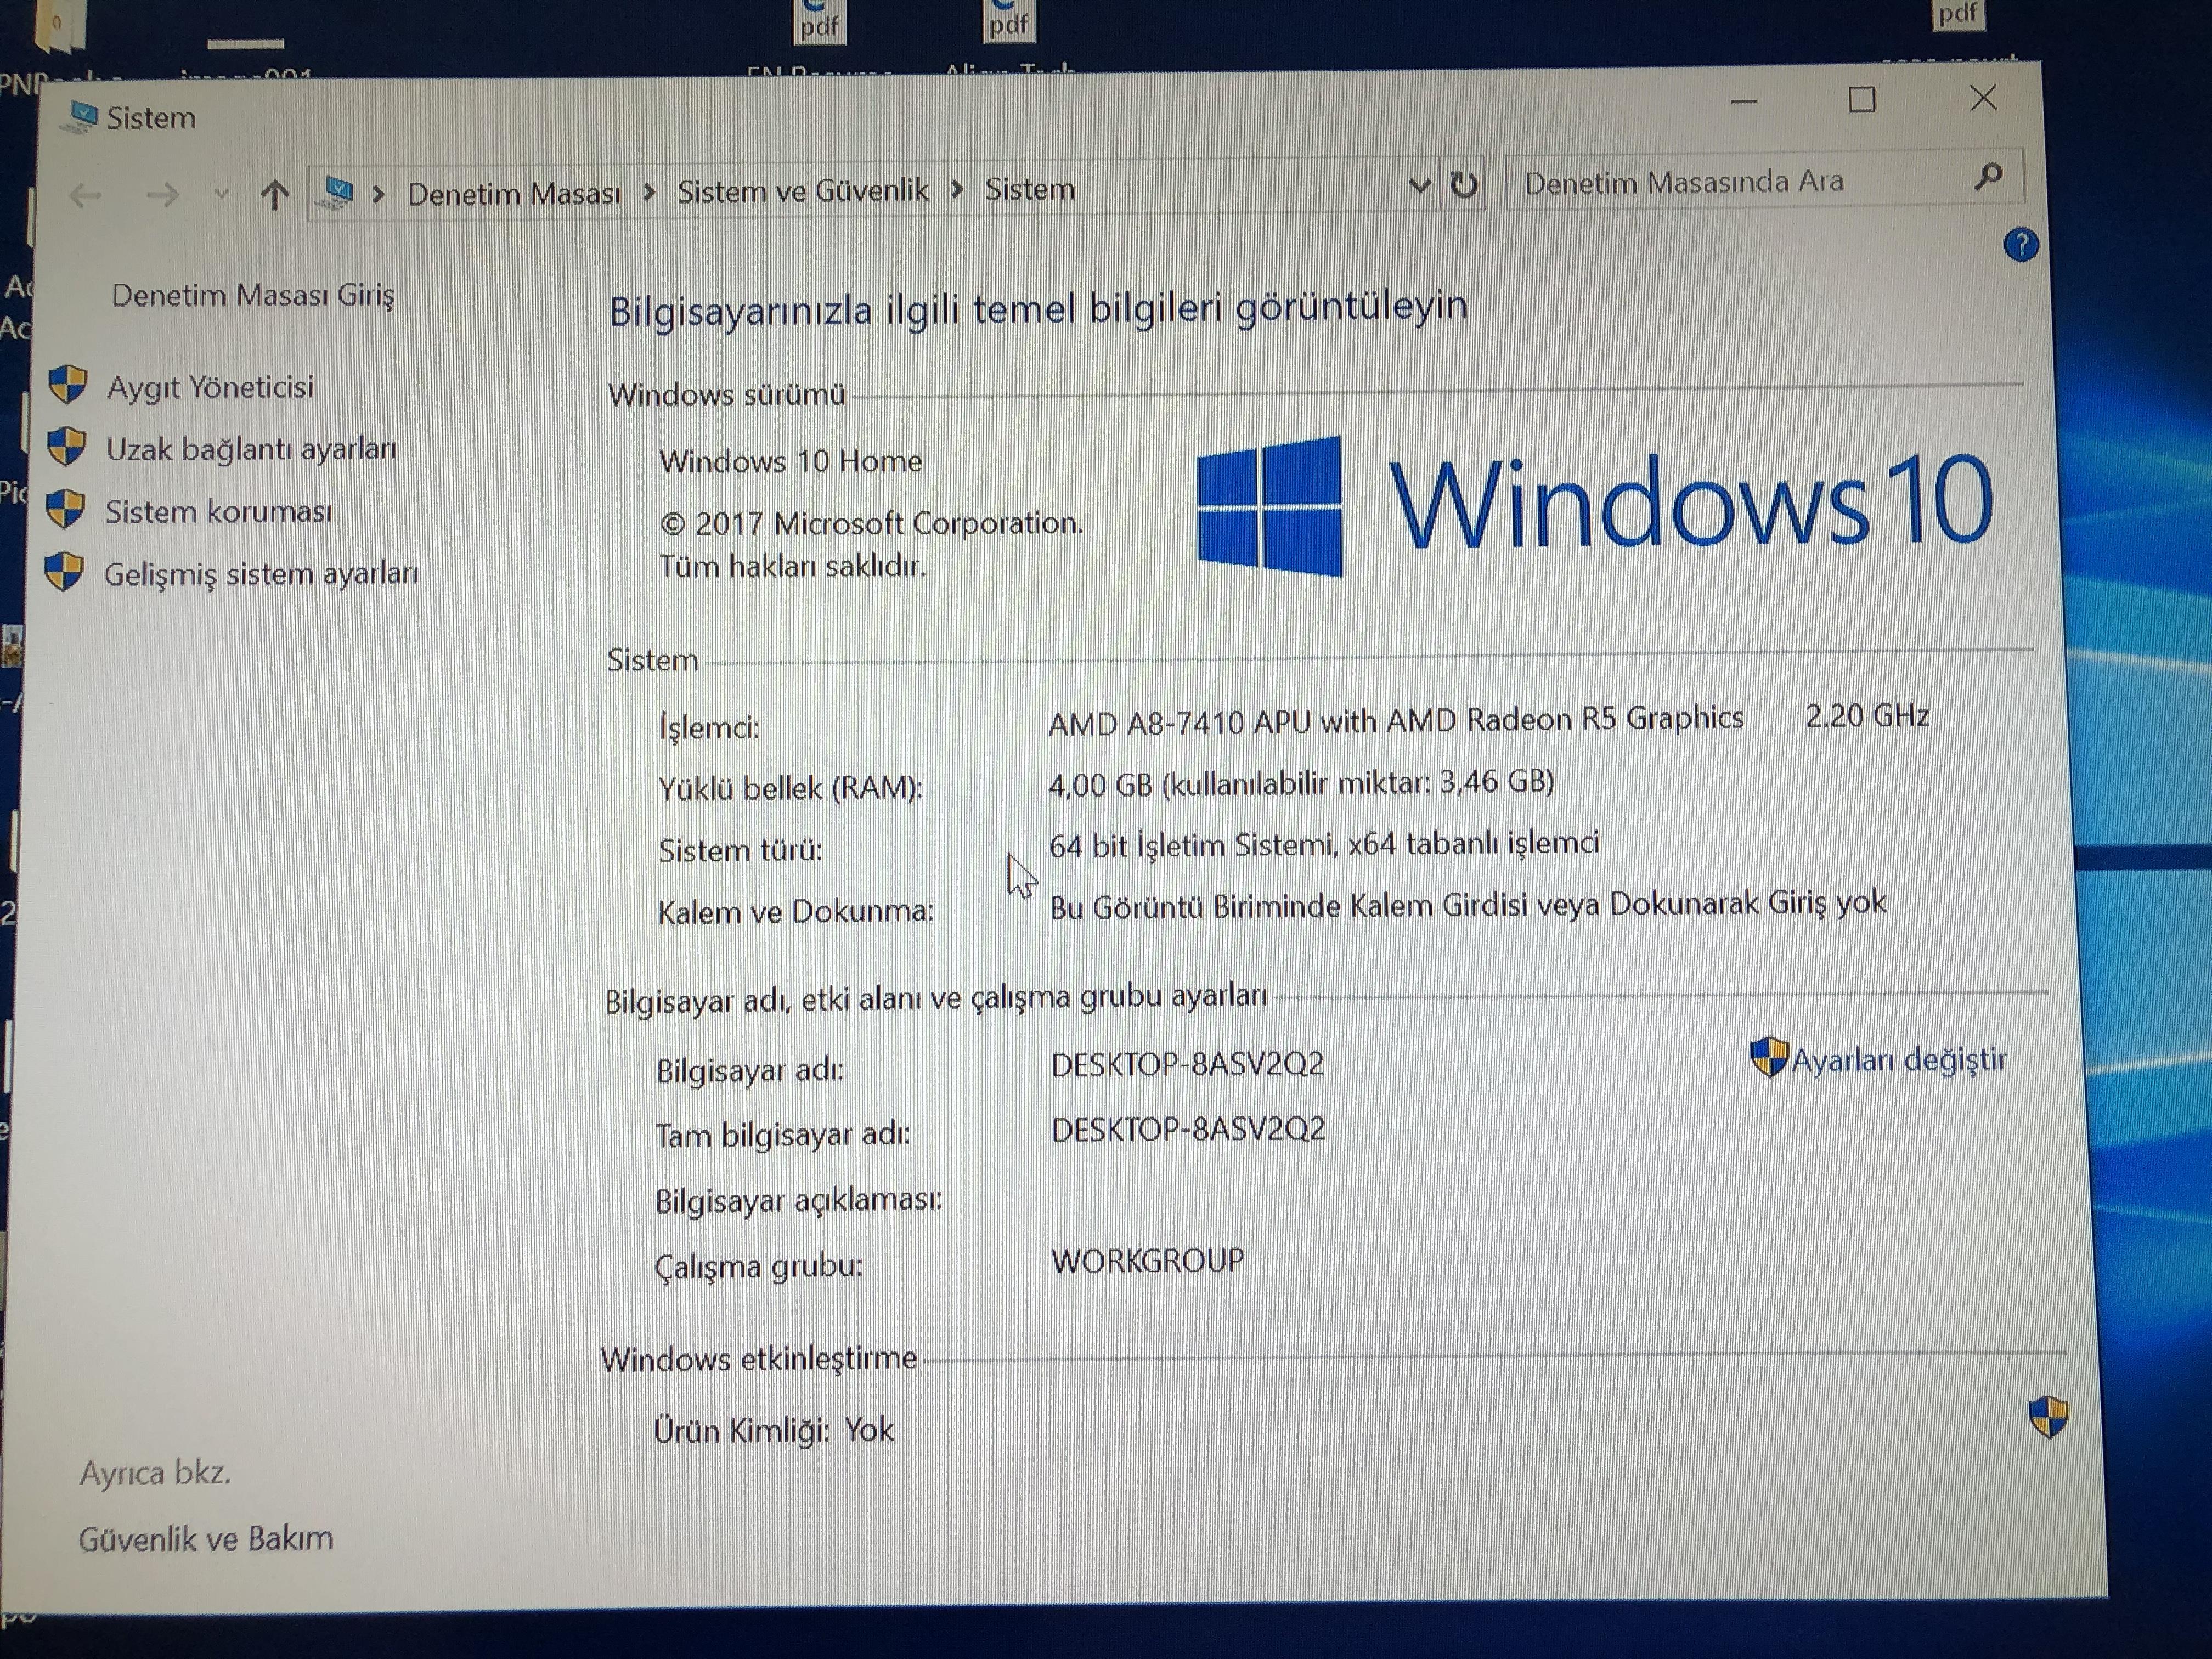The image size is (2212, 1659).
Task: Click the shield icon beside Gelişmiş sistem ayarları
Action: 65,572
